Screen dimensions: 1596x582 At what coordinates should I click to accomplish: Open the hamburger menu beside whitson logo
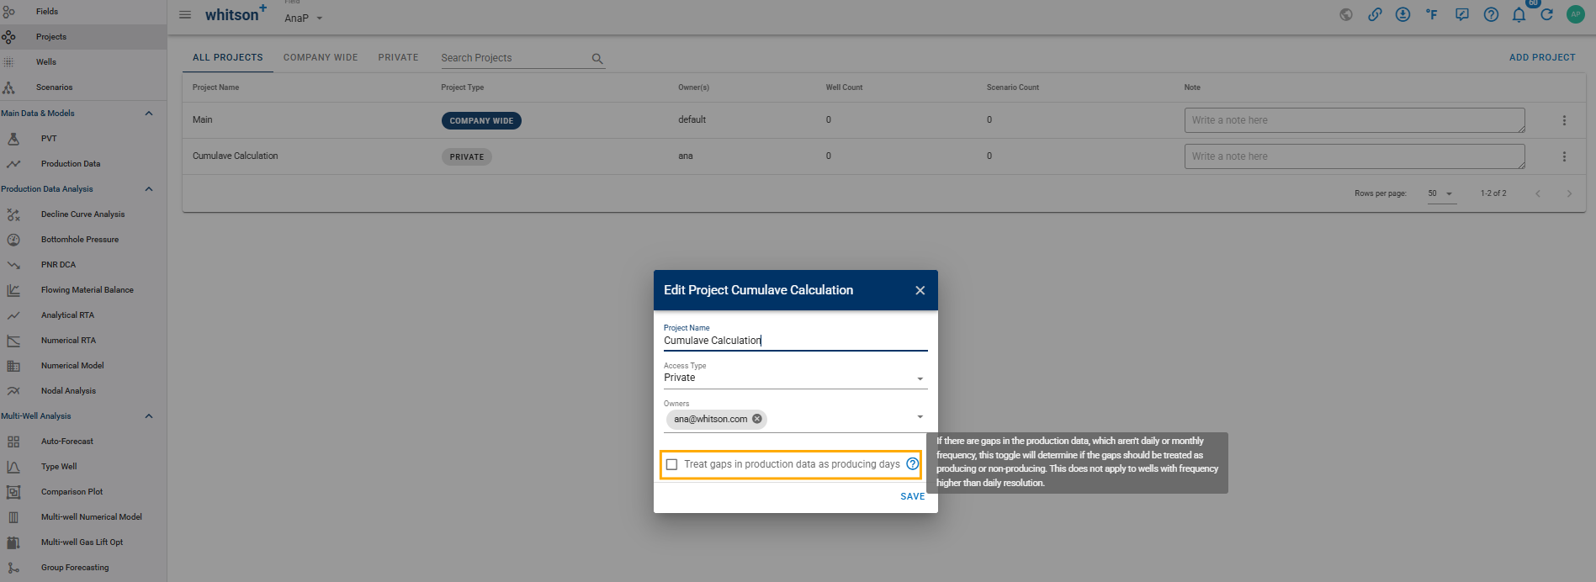(x=185, y=14)
